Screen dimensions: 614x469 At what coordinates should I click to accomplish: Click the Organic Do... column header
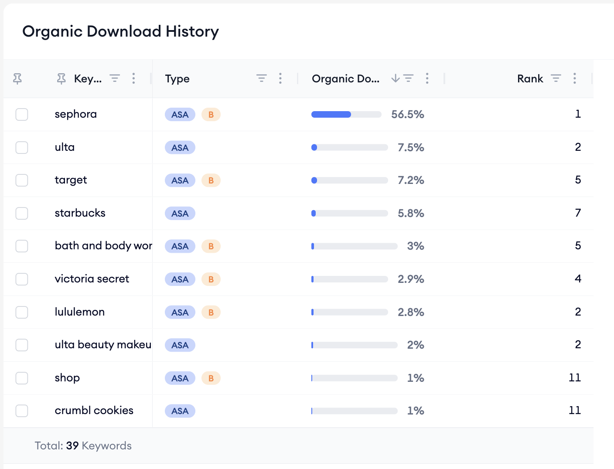[x=345, y=79]
